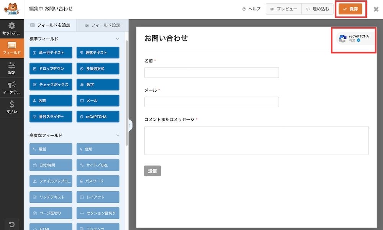Select the Fields (フィールド) sidebar section
Image resolution: width=383 pixels, height=230 pixels.
pyautogui.click(x=12, y=48)
